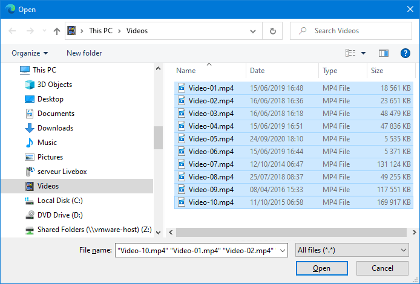Go forward with the right arrow
The width and height of the screenshot is (420, 284).
30,31
